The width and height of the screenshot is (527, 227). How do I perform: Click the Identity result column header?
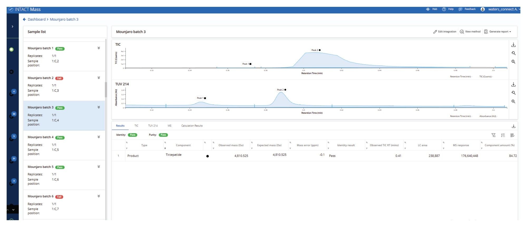pyautogui.click(x=346, y=145)
